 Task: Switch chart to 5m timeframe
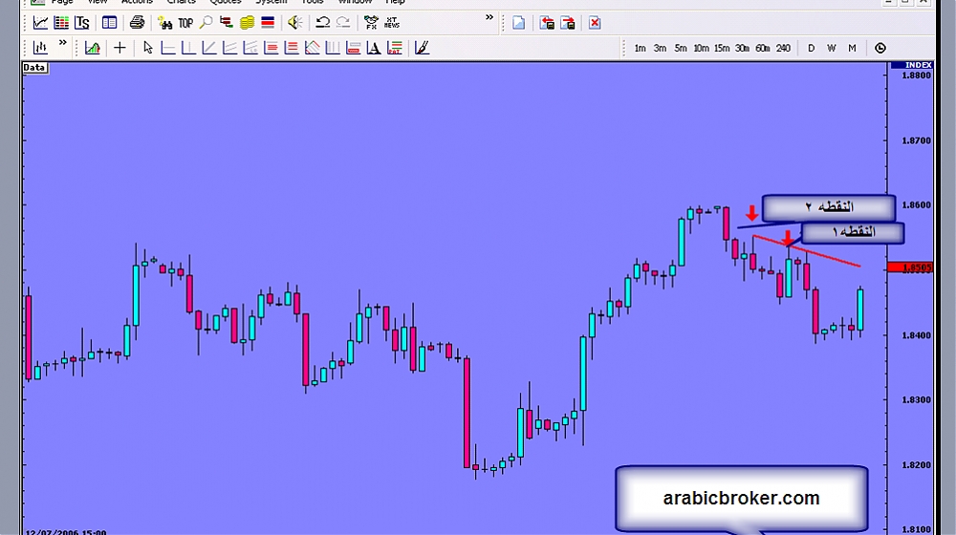pyautogui.click(x=681, y=48)
